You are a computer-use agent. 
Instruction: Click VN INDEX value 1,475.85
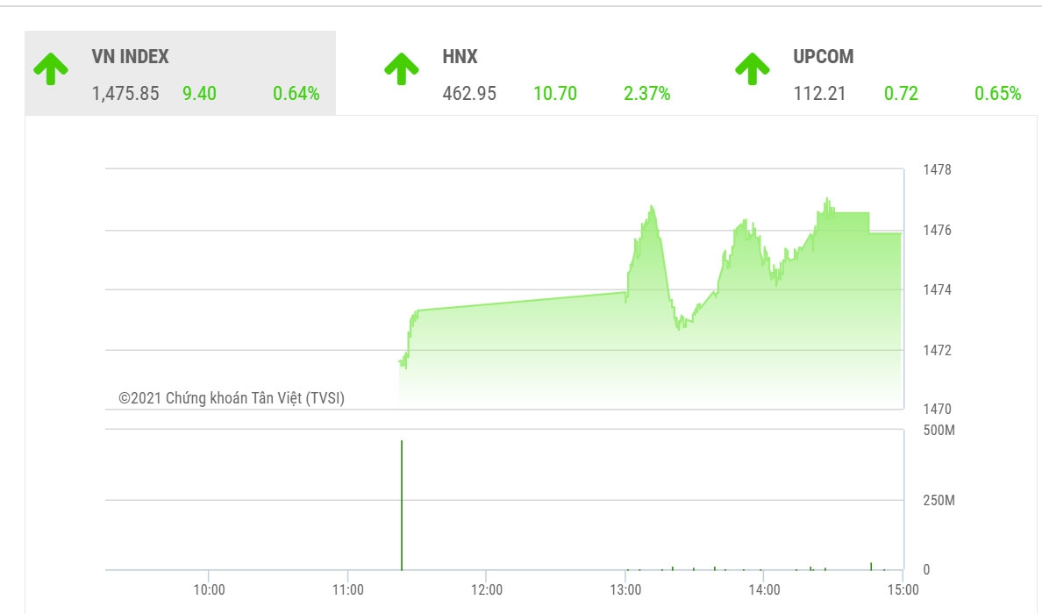point(125,94)
